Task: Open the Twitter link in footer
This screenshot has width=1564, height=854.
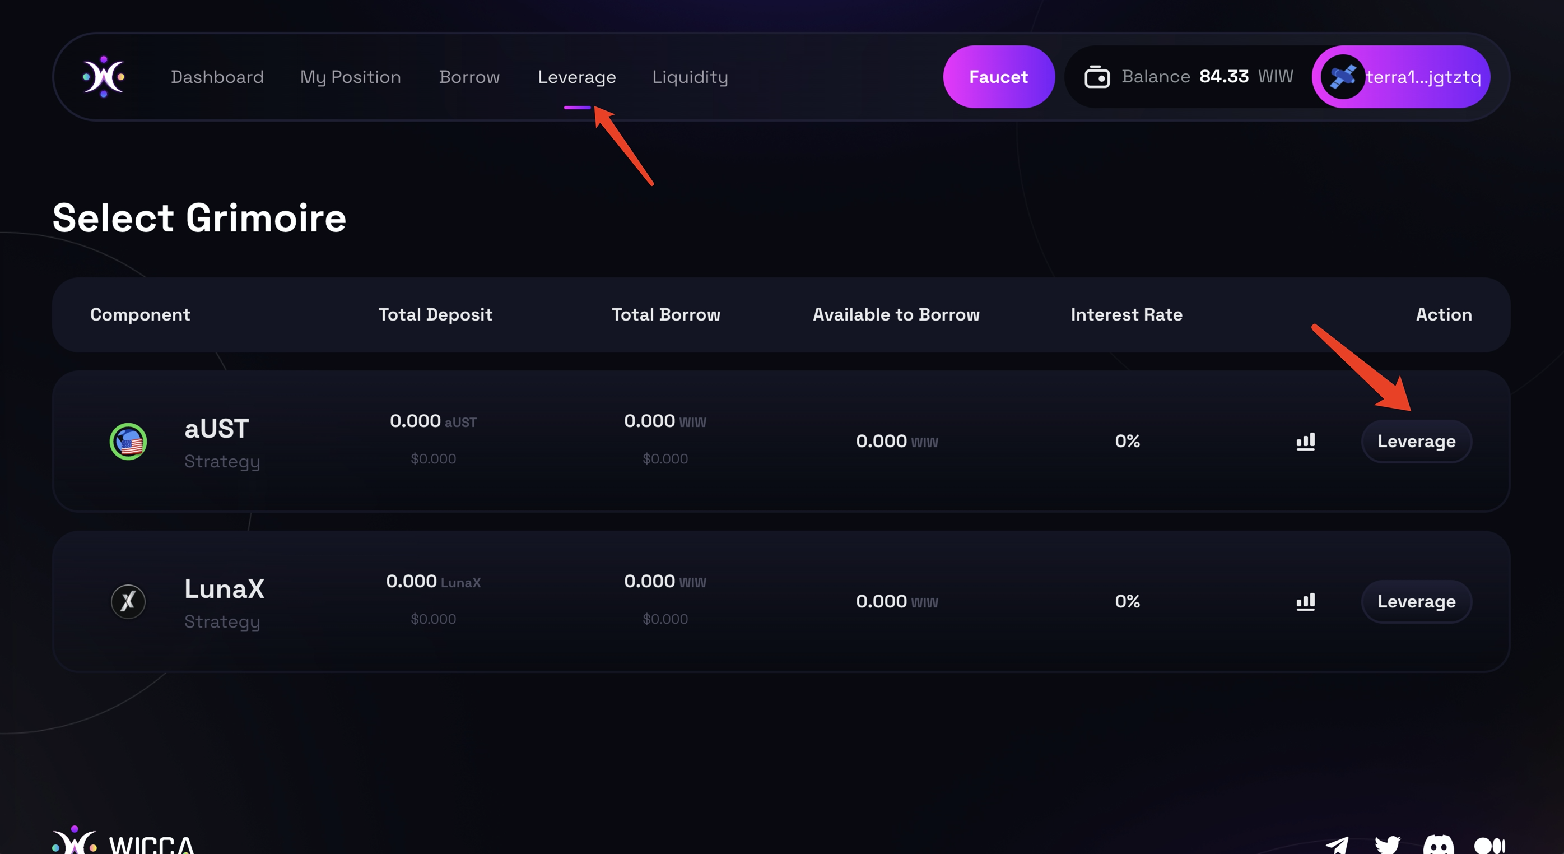Action: (1388, 844)
